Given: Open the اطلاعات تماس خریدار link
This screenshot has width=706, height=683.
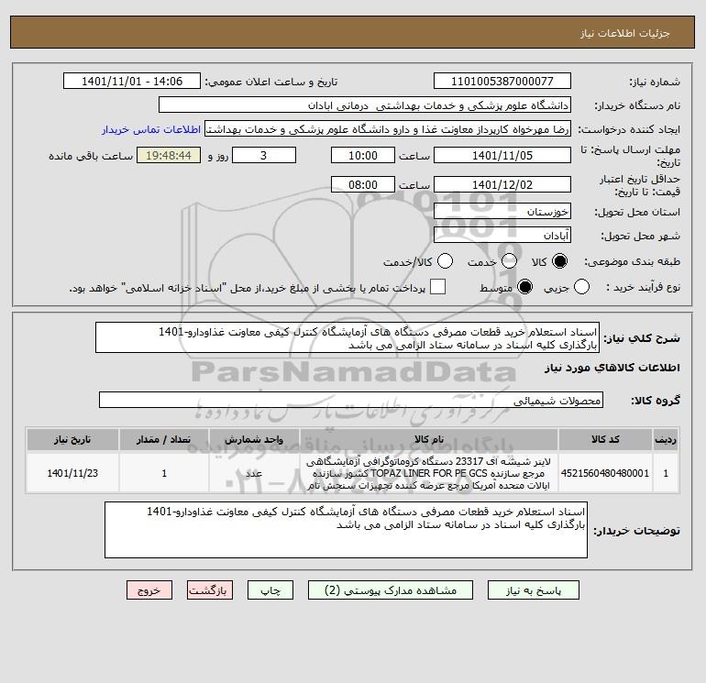Looking at the screenshot, I should [151, 129].
